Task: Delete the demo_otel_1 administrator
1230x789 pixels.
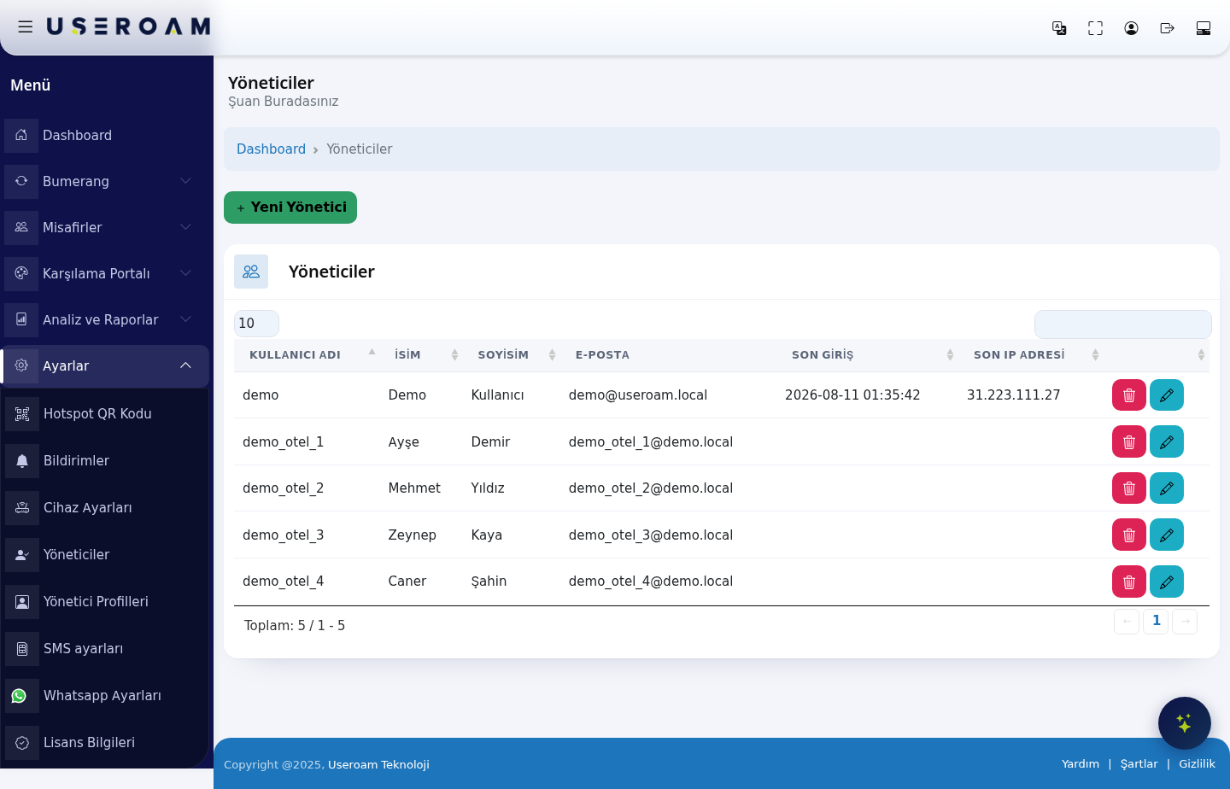Action: (x=1129, y=441)
